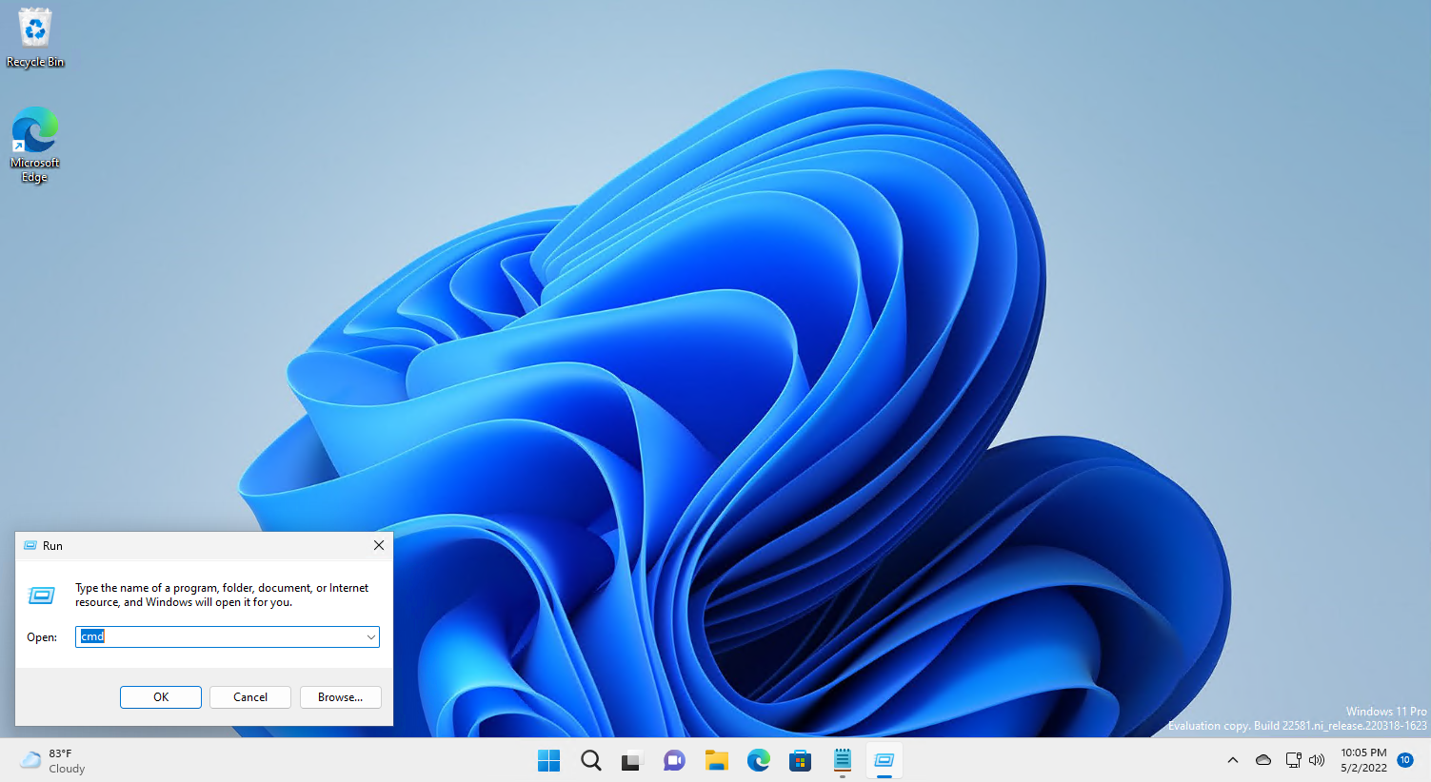Open File Explorer from the taskbar

pos(716,760)
